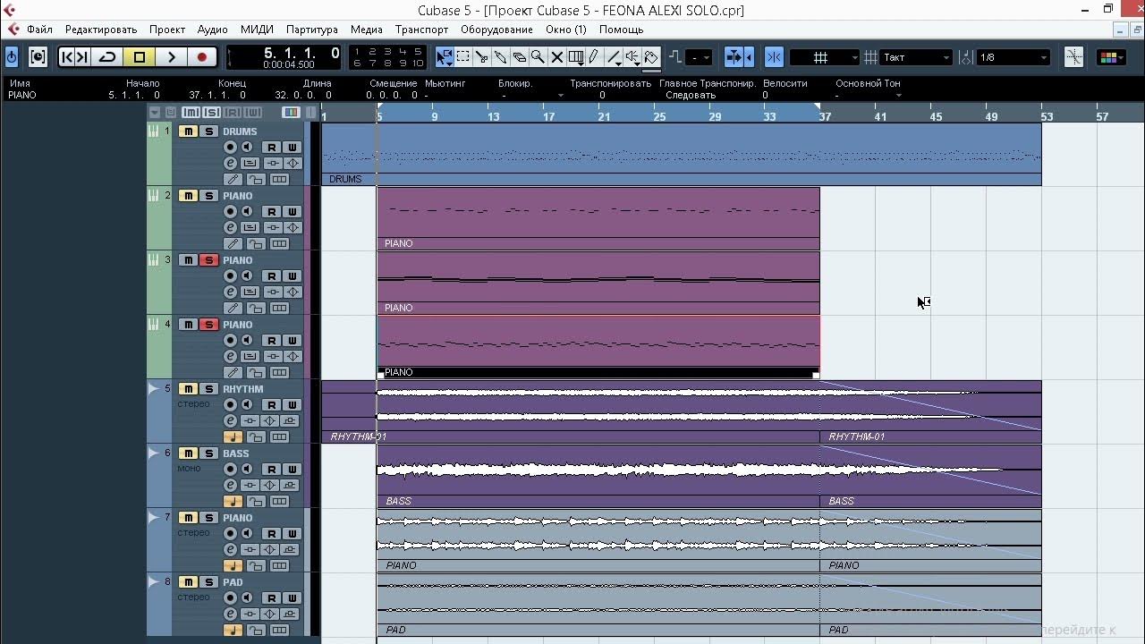
Task: Click the red Record transport button
Action: pos(202,56)
